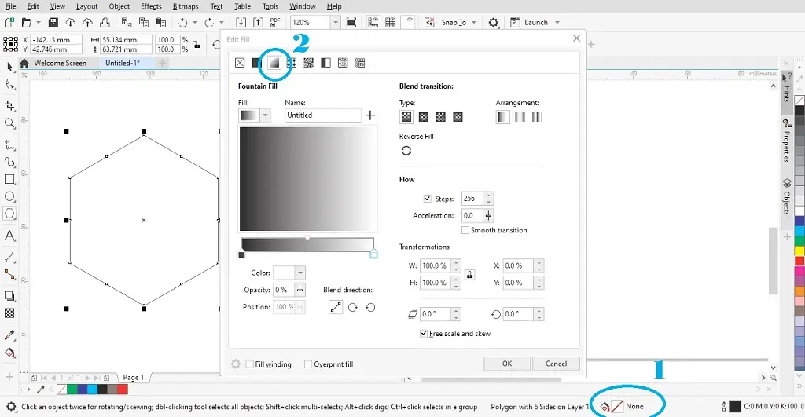Enable Smooth transition checkbox

click(x=465, y=230)
